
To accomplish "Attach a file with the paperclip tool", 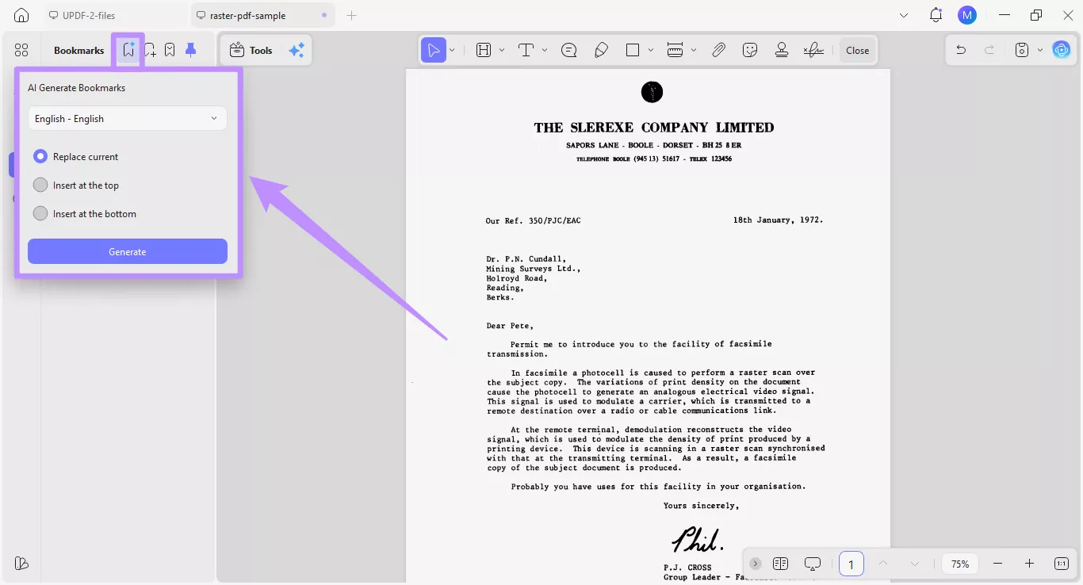I will point(718,49).
